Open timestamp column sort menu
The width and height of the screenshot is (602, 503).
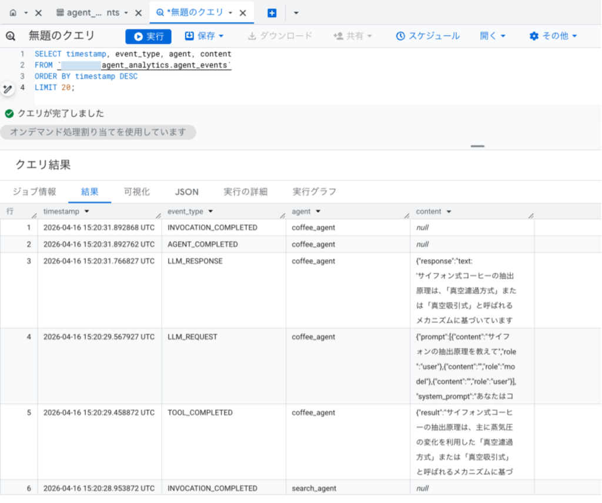coord(87,212)
